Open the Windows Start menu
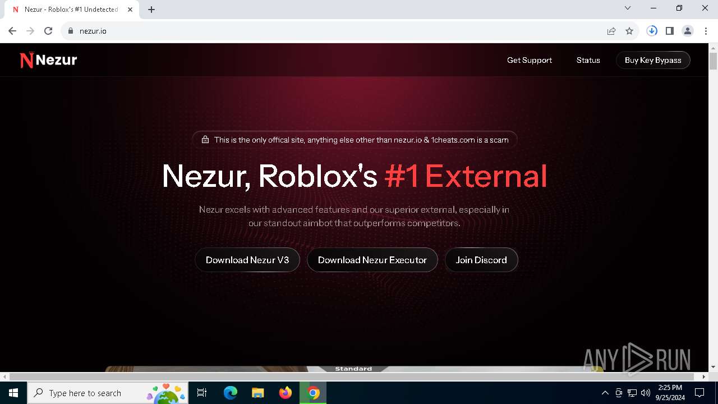718x404 pixels. click(x=13, y=393)
